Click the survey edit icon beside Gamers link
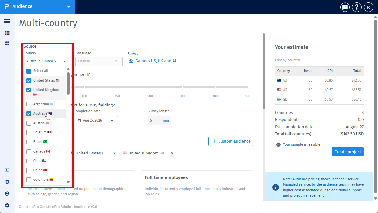The image size is (378, 213). click(131, 61)
